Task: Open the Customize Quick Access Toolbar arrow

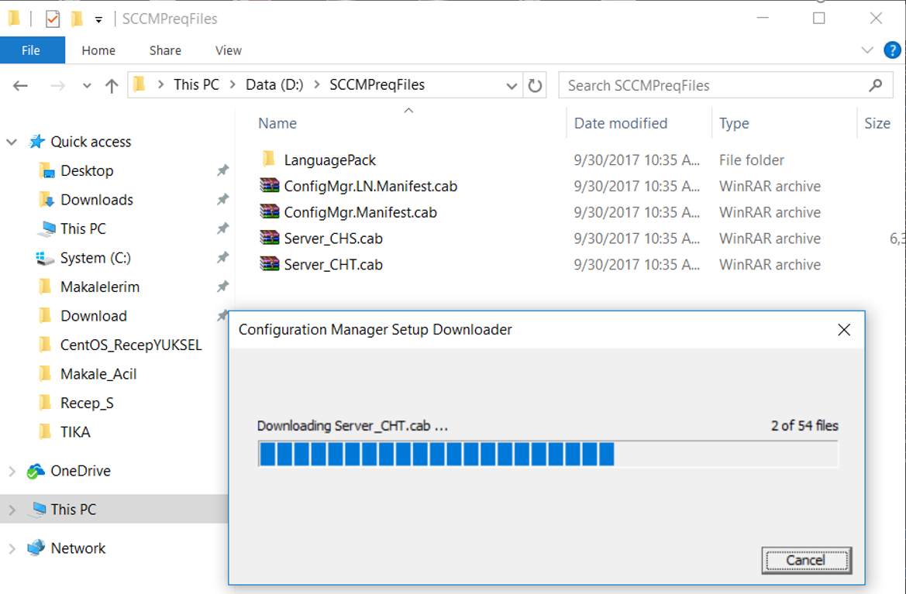Action: (x=98, y=19)
